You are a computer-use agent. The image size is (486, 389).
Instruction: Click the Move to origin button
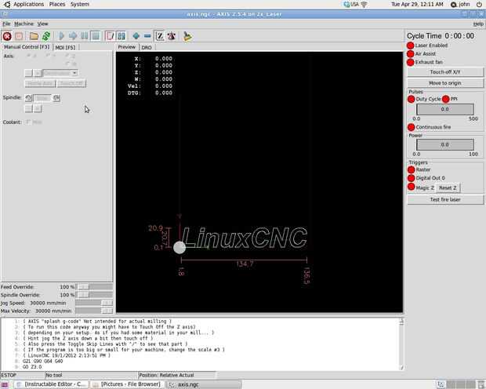click(444, 83)
